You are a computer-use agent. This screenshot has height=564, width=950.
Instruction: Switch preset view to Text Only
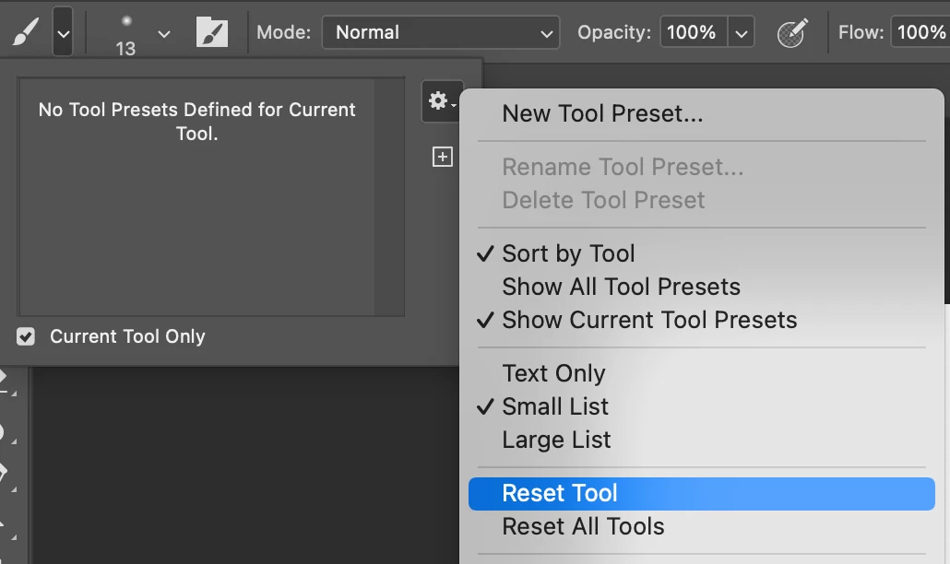click(553, 373)
